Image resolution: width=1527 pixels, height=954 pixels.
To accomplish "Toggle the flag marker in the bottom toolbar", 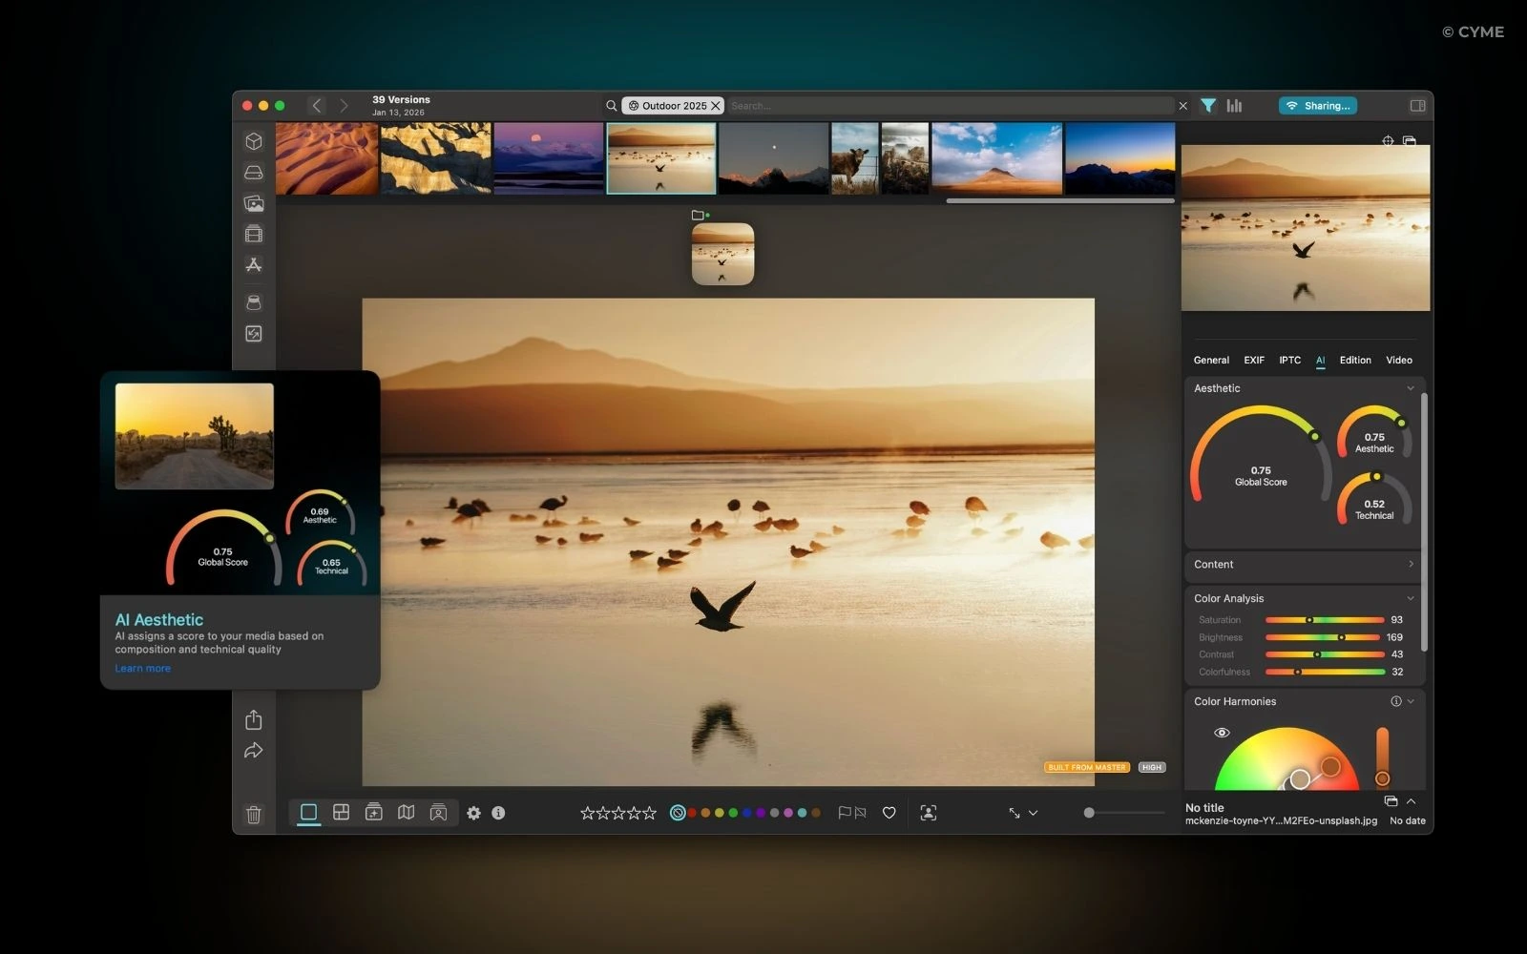I will click(x=846, y=813).
